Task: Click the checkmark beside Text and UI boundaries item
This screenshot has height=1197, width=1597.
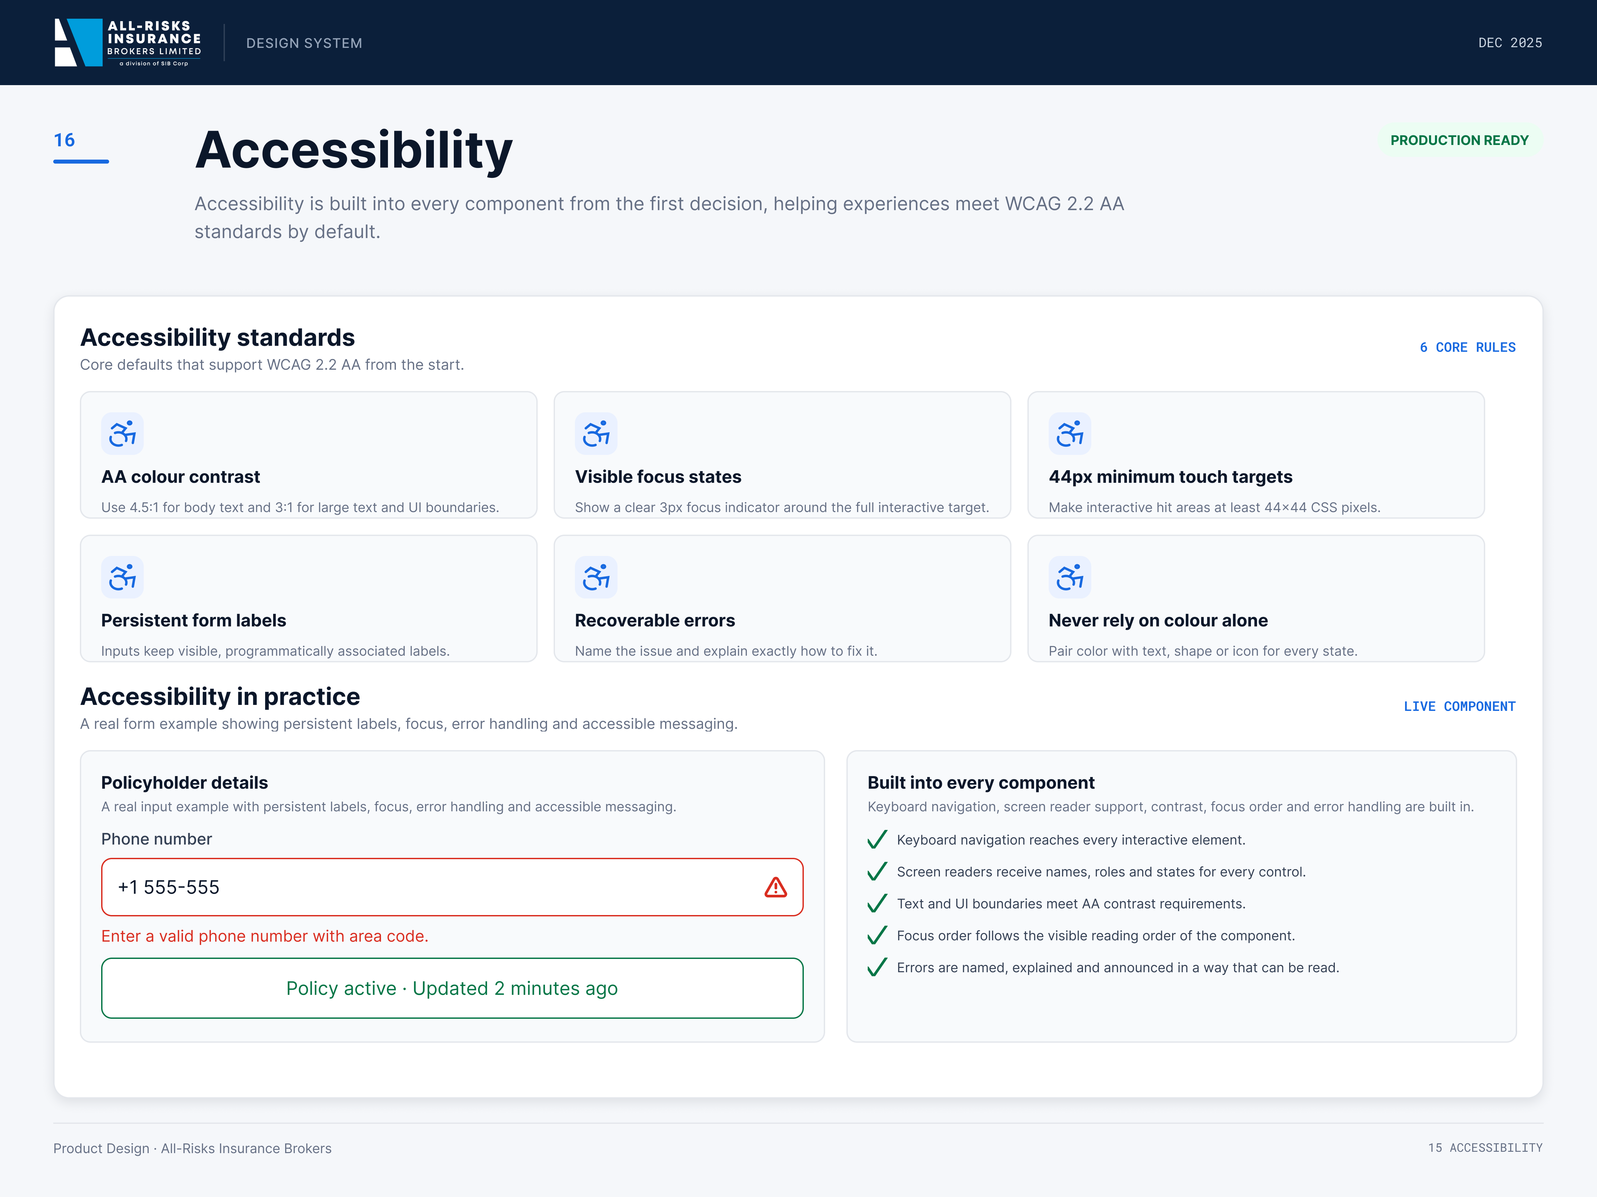Action: (x=877, y=903)
